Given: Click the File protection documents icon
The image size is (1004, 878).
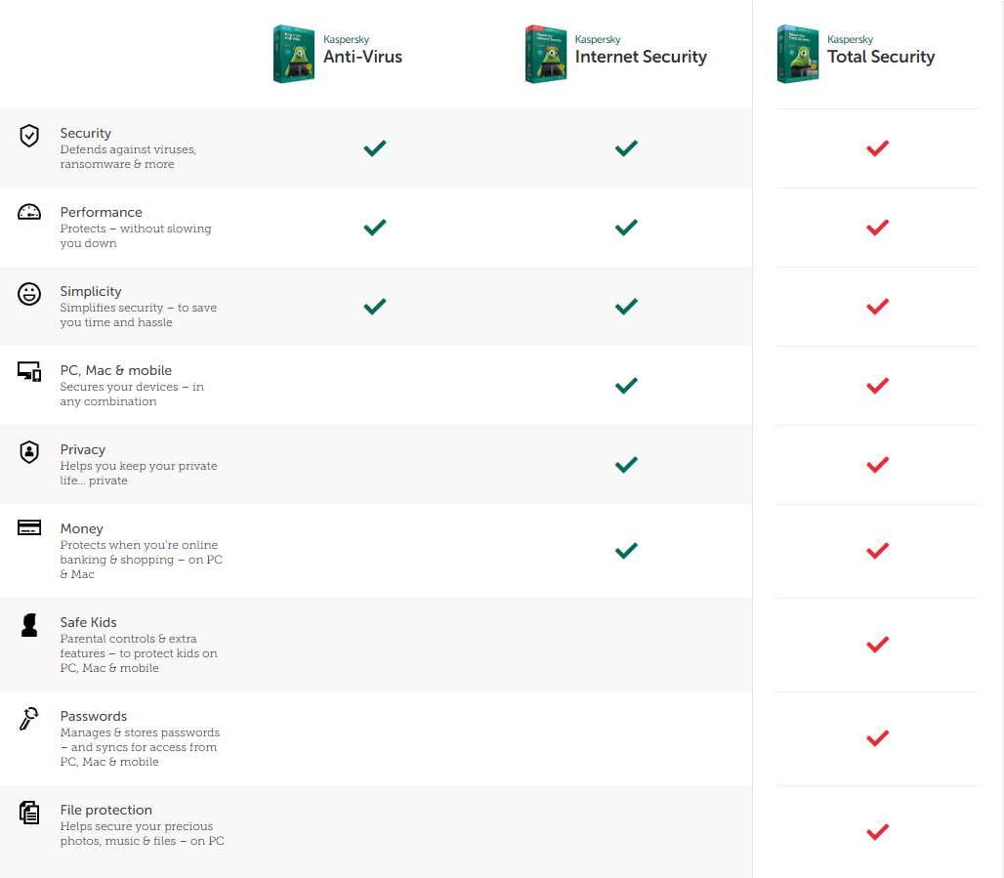Looking at the screenshot, I should click(x=29, y=813).
